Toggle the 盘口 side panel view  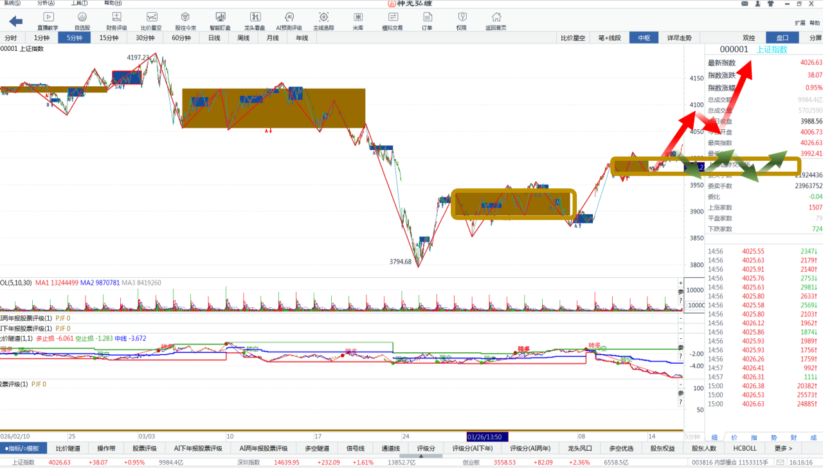click(782, 38)
